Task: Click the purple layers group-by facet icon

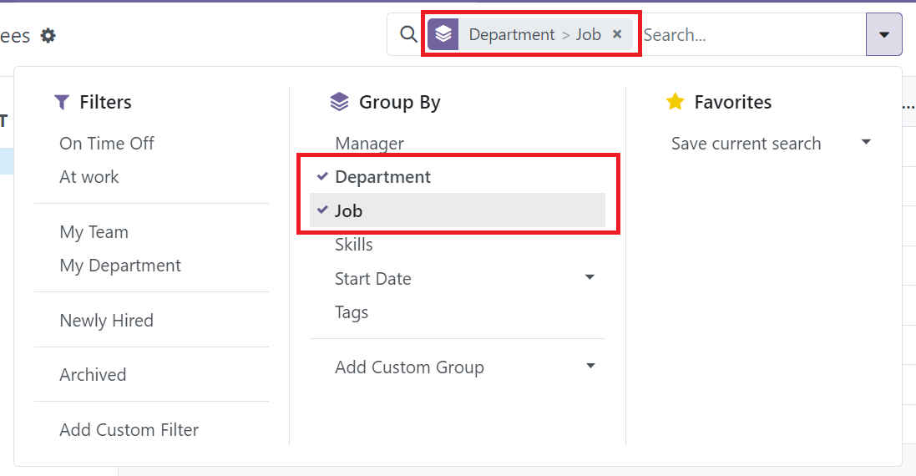Action: coord(443,34)
